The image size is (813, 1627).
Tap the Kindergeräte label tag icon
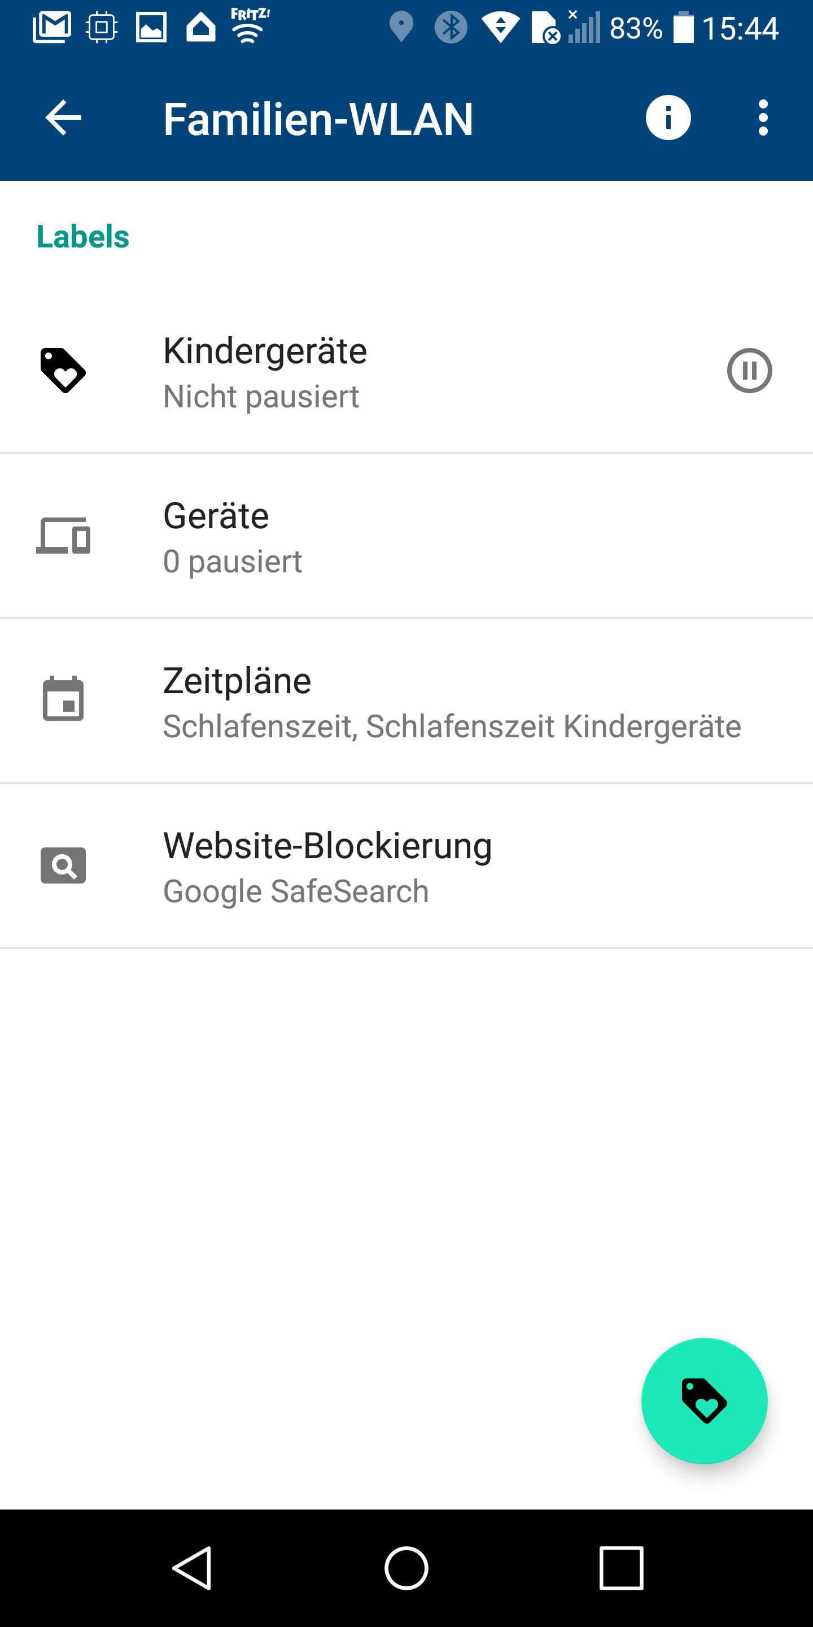(63, 371)
